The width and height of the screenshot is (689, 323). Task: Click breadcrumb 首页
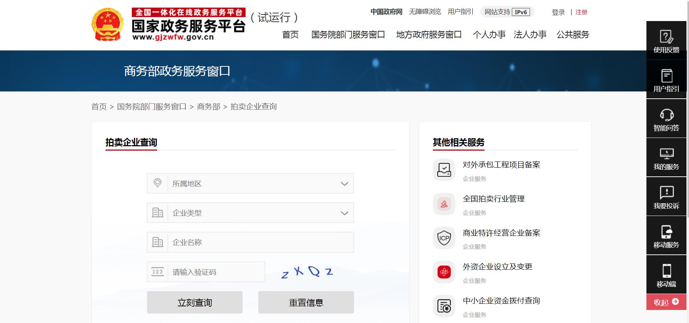click(x=99, y=107)
